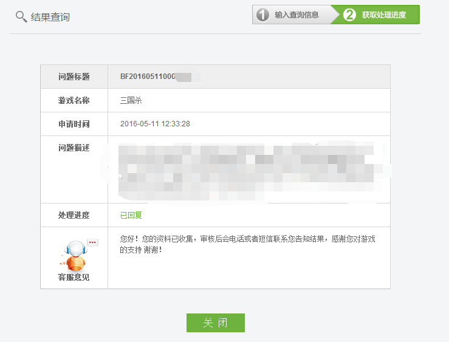Click the 问题描述 label cell
This screenshot has height=342, width=449.
[74, 169]
